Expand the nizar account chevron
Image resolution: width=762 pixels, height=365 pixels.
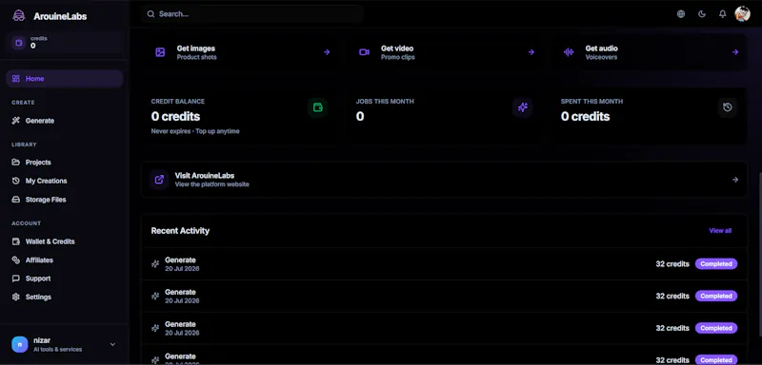(112, 344)
